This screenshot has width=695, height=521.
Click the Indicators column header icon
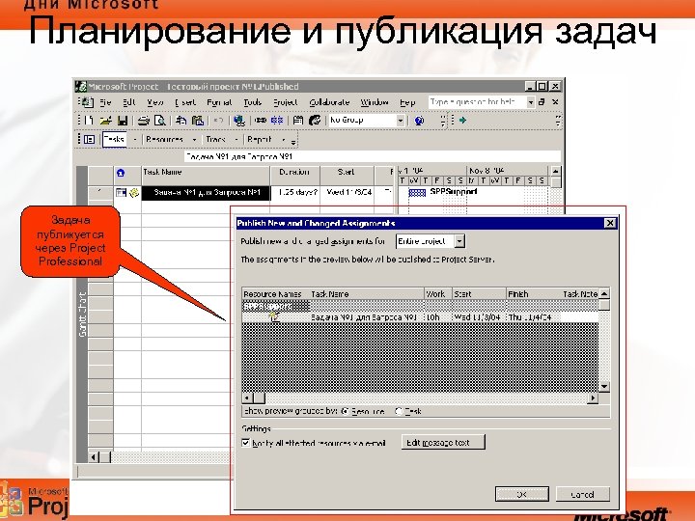pos(121,174)
